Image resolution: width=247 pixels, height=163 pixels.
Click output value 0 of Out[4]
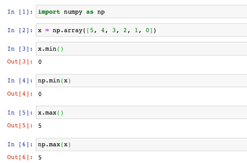pyautogui.click(x=40, y=94)
